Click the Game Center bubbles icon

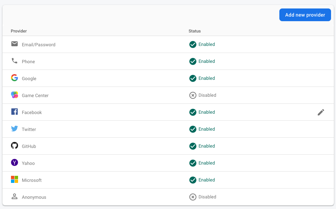[15, 95]
